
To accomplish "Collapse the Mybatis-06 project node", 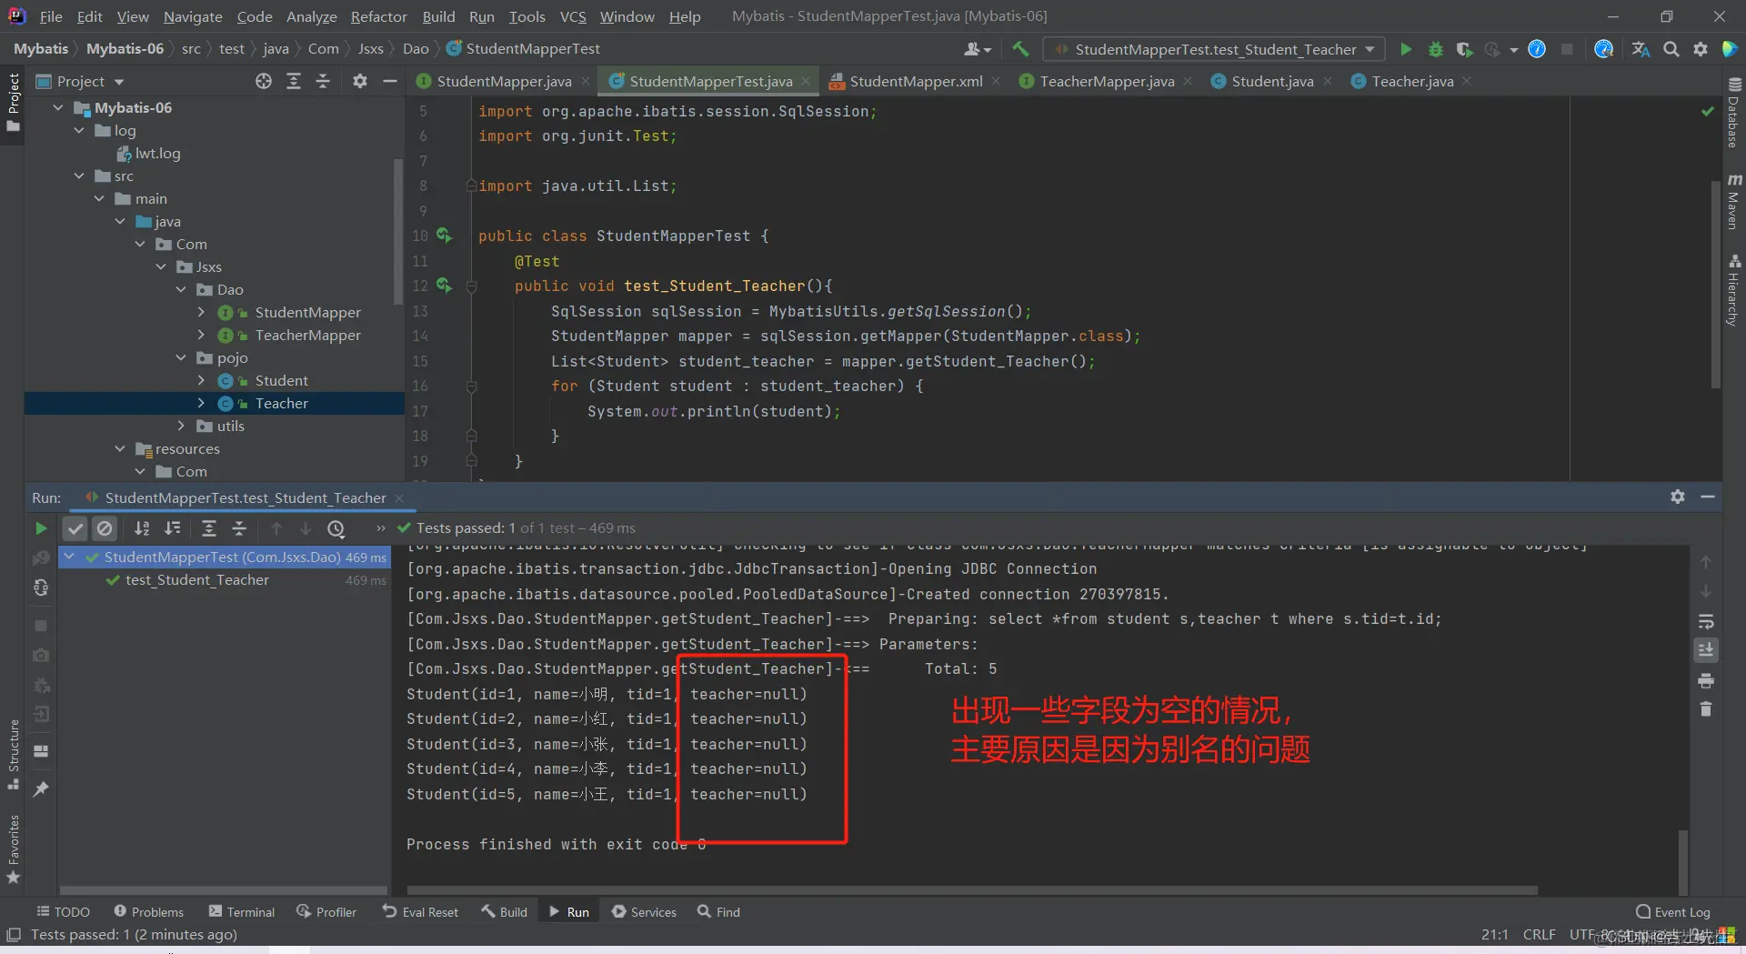I will coord(59,107).
